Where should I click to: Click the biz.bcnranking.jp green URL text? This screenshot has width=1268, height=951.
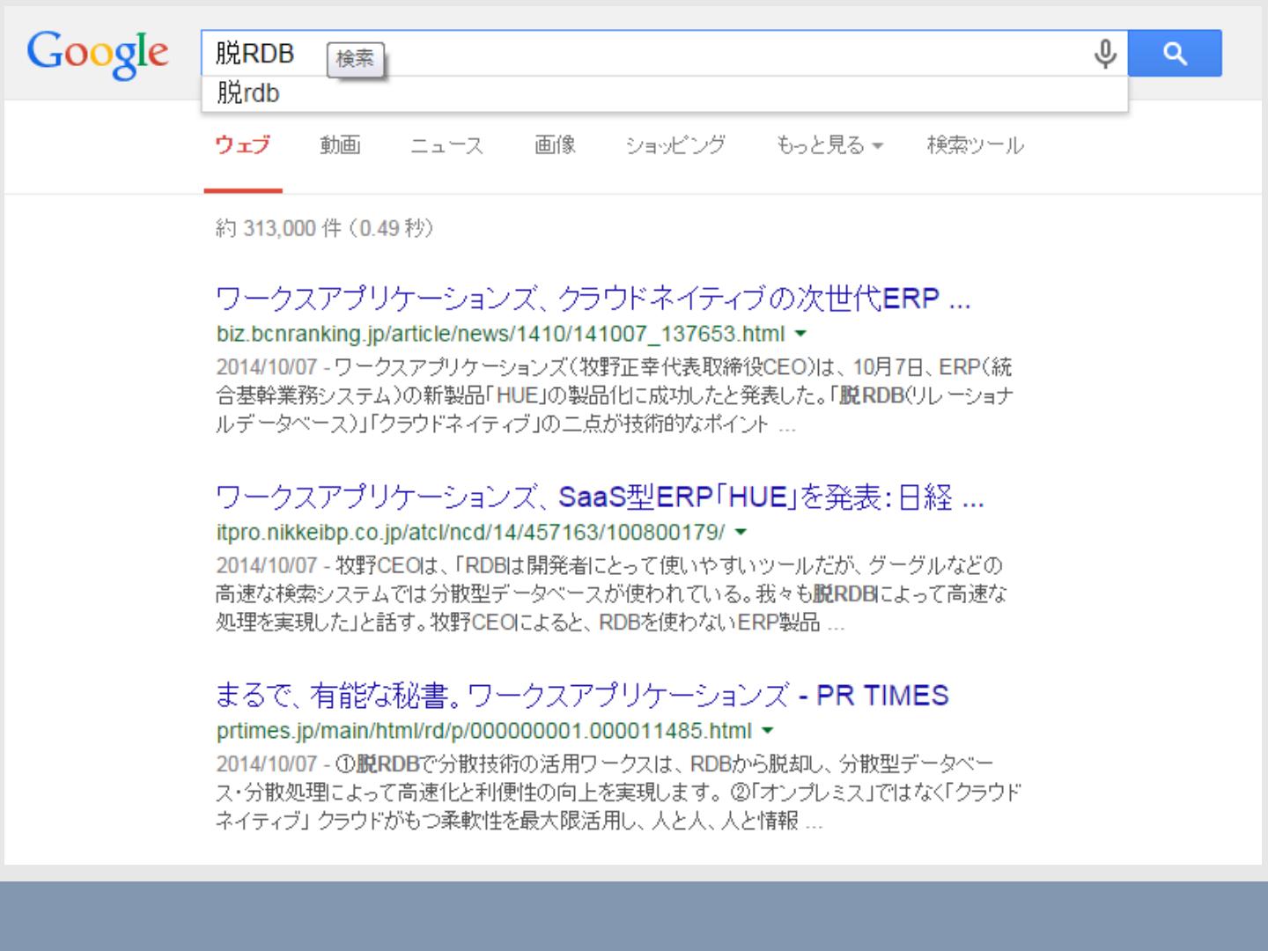(x=499, y=335)
